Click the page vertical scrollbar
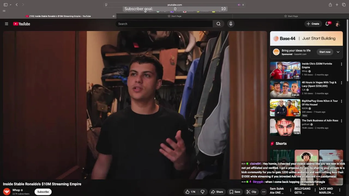 348,50
